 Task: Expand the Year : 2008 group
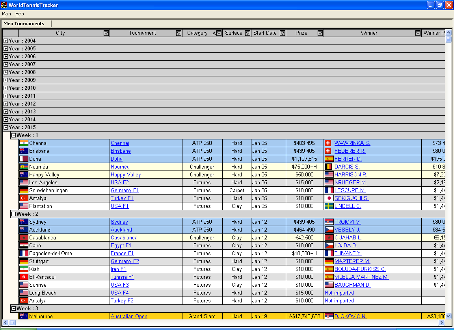[x=6, y=72]
